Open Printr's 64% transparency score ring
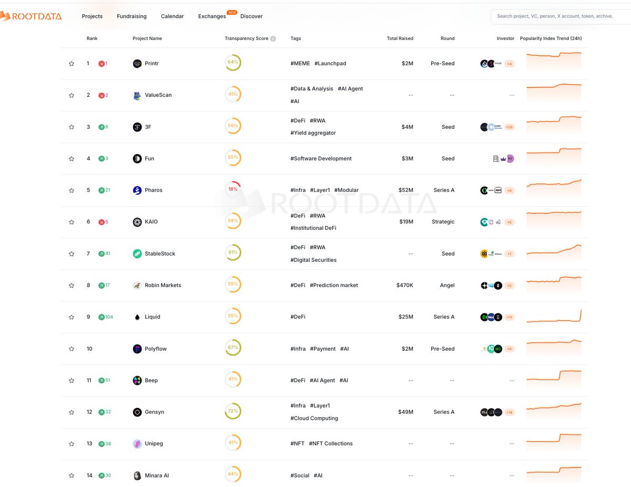The height and width of the screenshot is (487, 631). (x=233, y=63)
